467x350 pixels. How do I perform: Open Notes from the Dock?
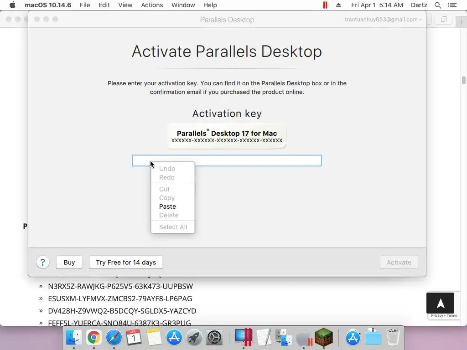(x=154, y=337)
